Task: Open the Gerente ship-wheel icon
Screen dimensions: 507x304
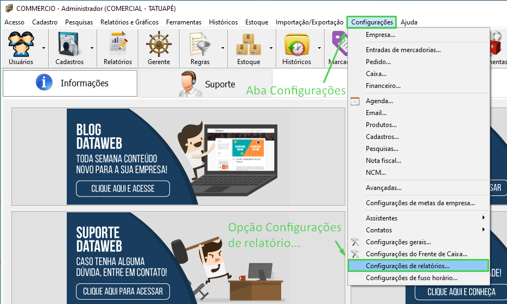Action: (x=159, y=44)
